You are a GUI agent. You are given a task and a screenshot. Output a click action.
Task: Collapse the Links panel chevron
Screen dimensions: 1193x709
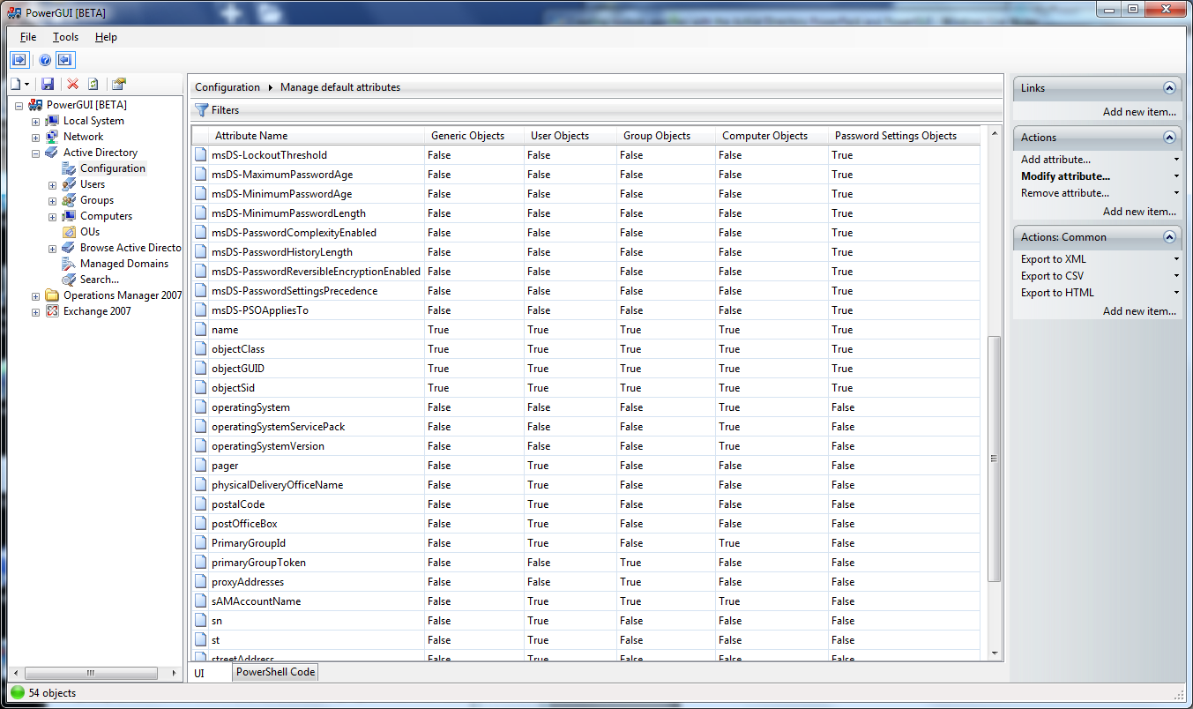[x=1169, y=88]
